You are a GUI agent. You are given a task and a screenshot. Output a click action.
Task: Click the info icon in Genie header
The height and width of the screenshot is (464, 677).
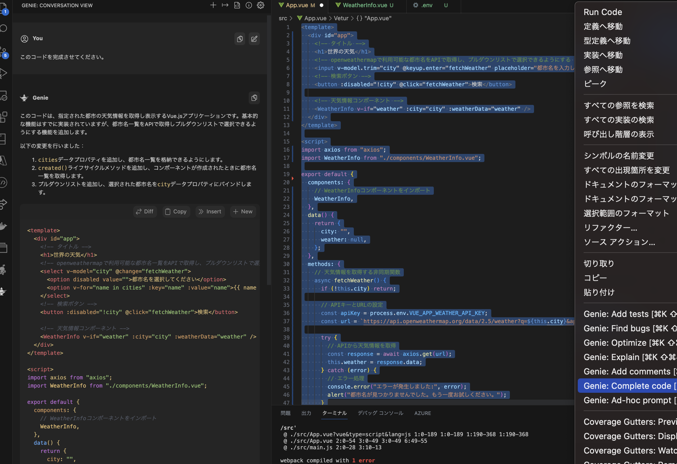click(x=249, y=5)
